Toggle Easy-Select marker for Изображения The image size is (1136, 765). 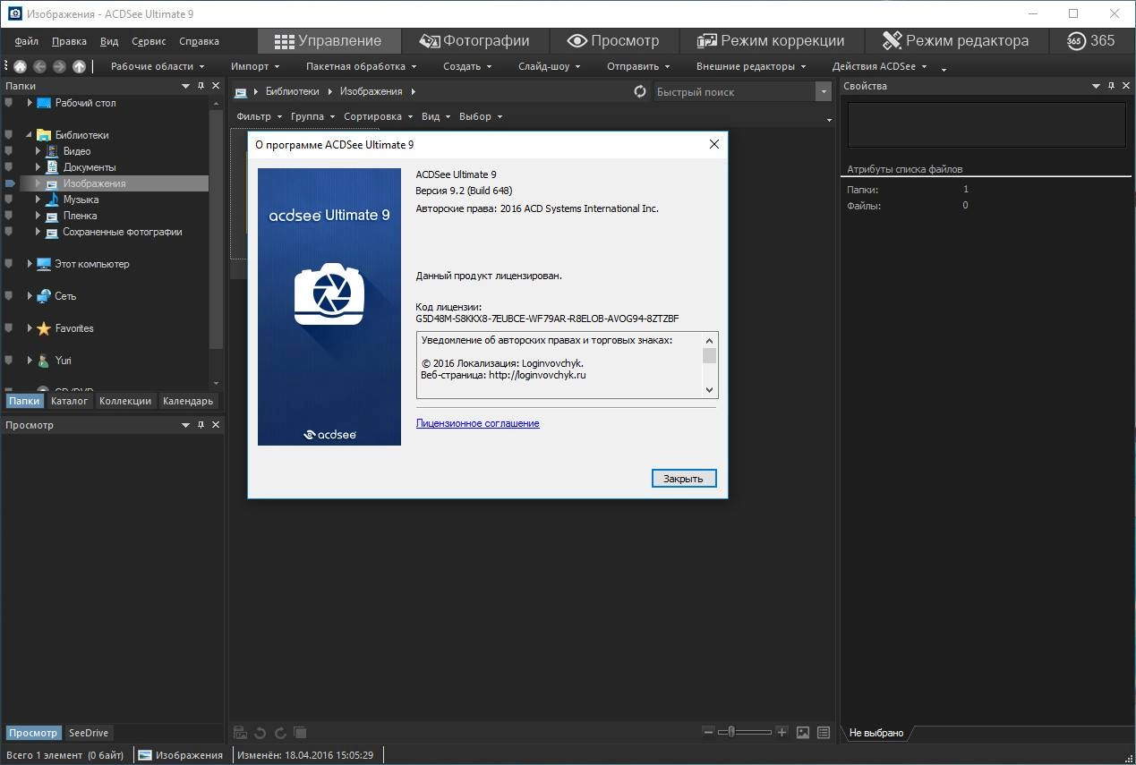(x=10, y=183)
